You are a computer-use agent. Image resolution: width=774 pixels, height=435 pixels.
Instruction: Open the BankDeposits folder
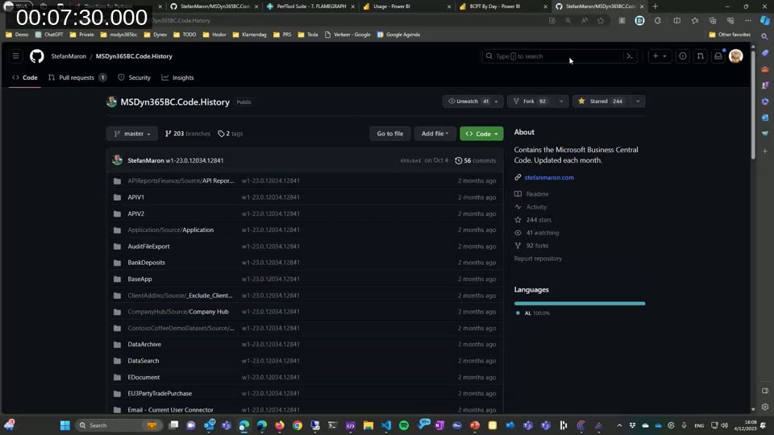coord(146,263)
